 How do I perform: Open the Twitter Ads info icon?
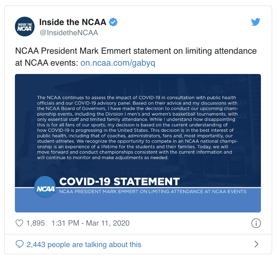(256, 223)
